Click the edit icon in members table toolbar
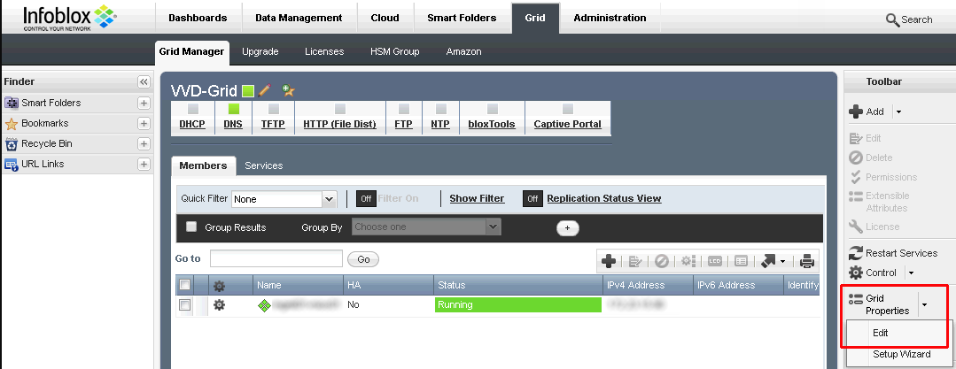The height and width of the screenshot is (369, 956). [634, 261]
